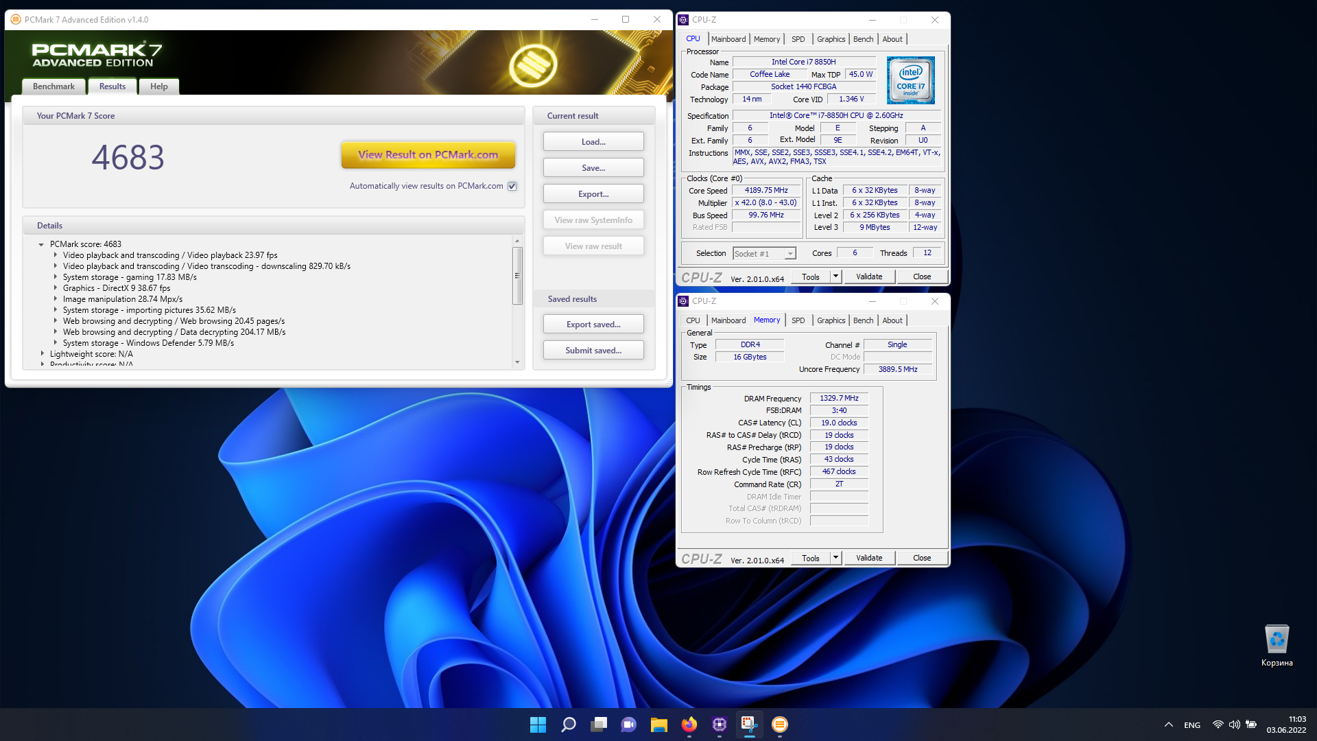Open SPD tab in bottom CPU-Z
Screen dimensions: 1317x741
coord(798,320)
